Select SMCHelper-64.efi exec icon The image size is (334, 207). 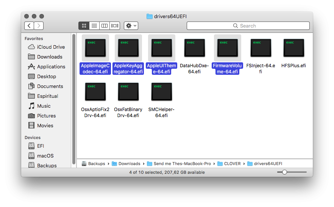coord(161,91)
